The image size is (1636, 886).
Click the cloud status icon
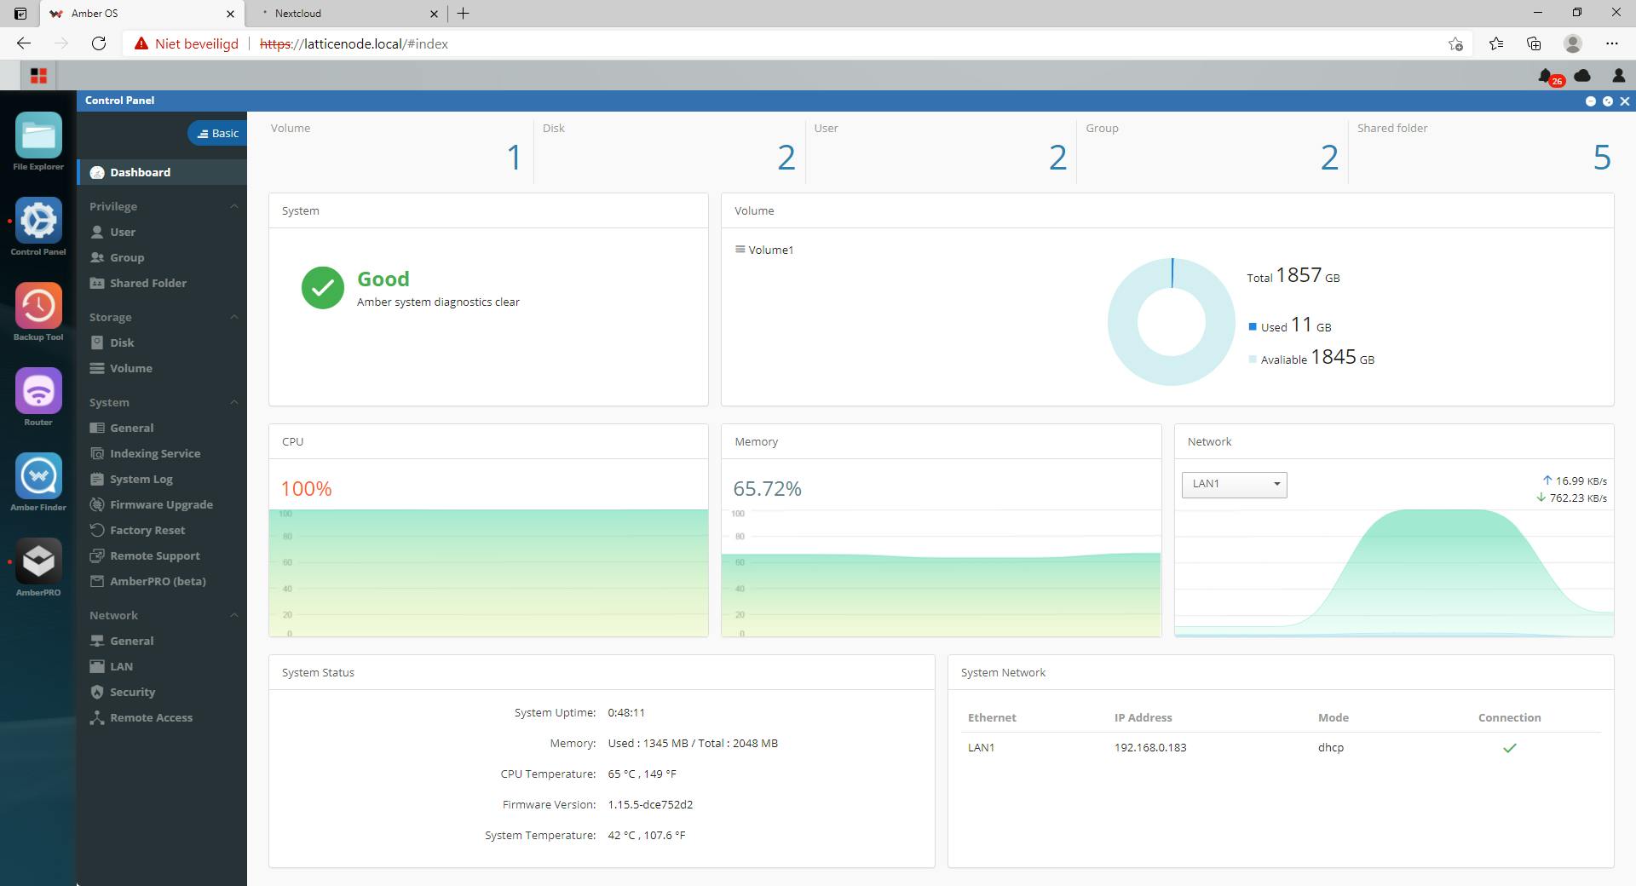tap(1582, 76)
